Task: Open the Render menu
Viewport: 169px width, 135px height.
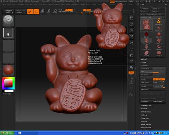Action: [83, 4]
